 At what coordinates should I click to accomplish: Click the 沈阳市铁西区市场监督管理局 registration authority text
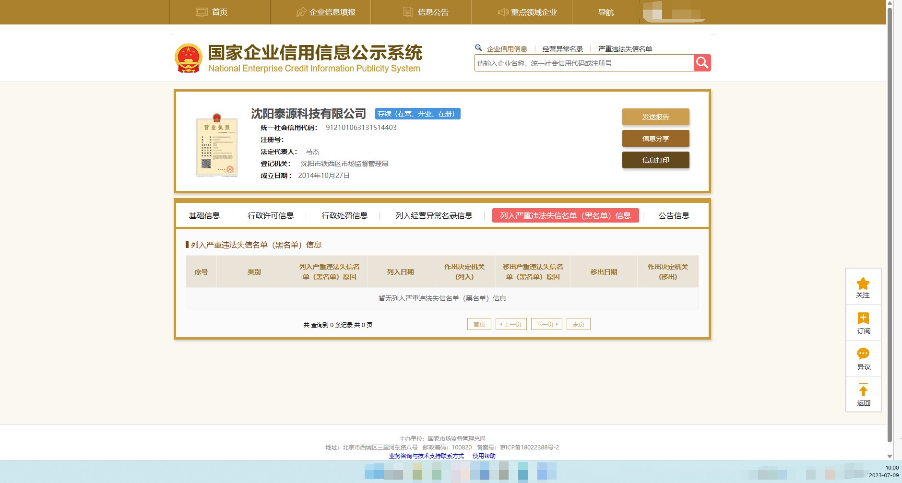[344, 164]
